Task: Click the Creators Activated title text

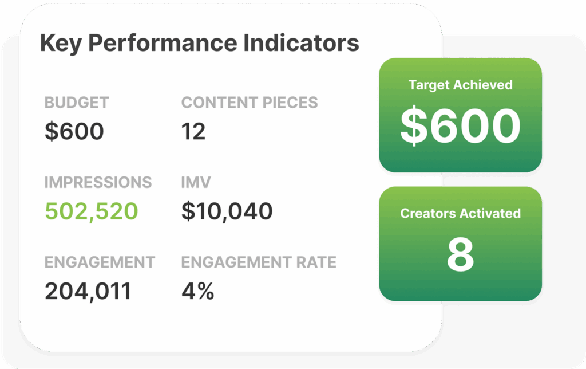Action: 461,213
